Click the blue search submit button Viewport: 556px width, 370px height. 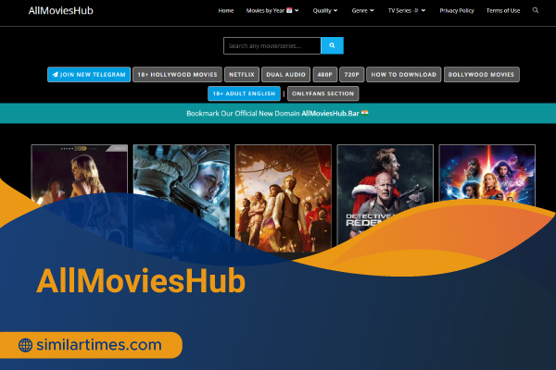pyautogui.click(x=333, y=45)
